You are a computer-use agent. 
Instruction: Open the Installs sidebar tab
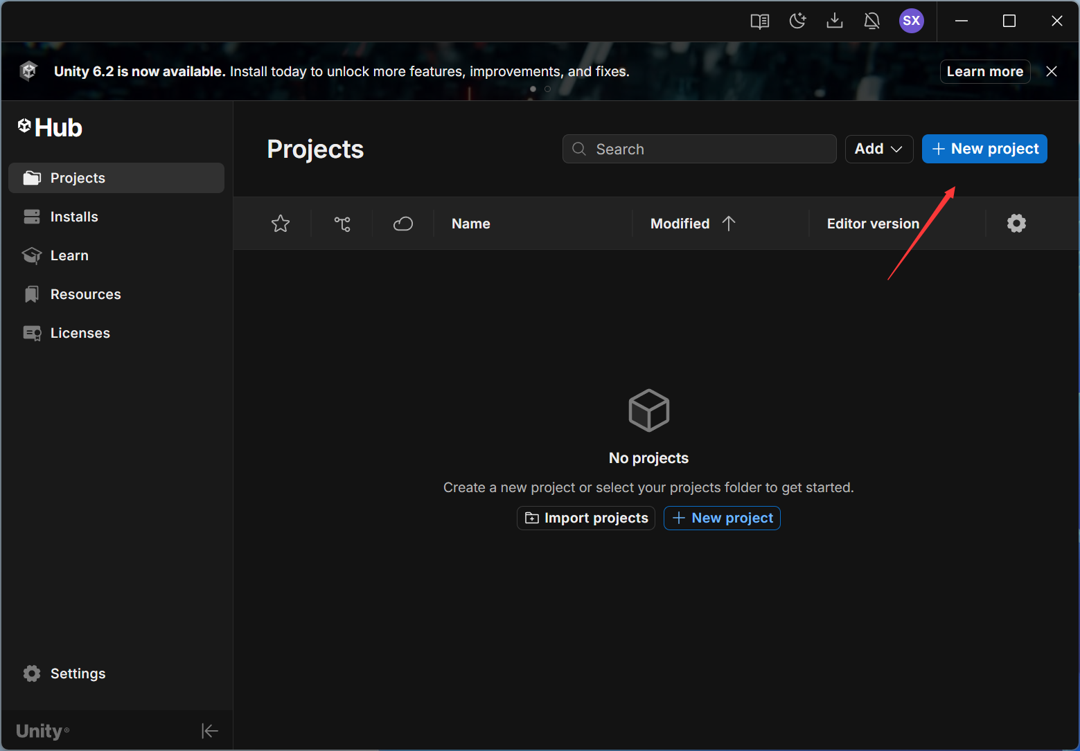[116, 217]
